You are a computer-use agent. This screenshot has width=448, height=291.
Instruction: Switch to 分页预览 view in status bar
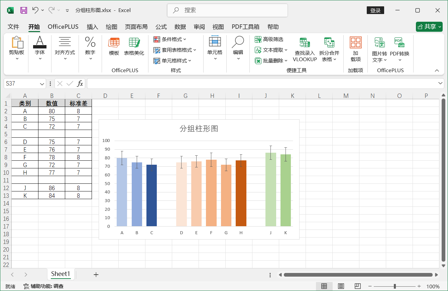point(357,286)
